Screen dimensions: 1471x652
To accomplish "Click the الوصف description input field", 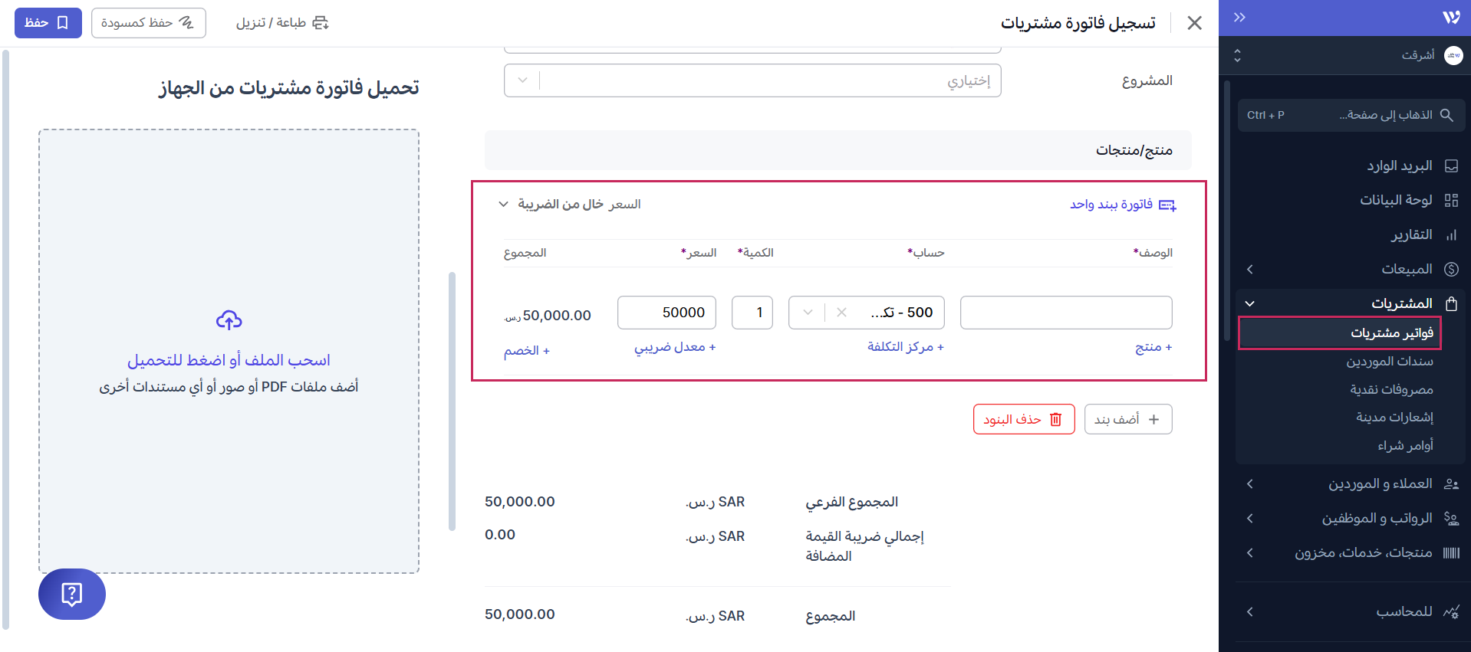I will point(1065,313).
